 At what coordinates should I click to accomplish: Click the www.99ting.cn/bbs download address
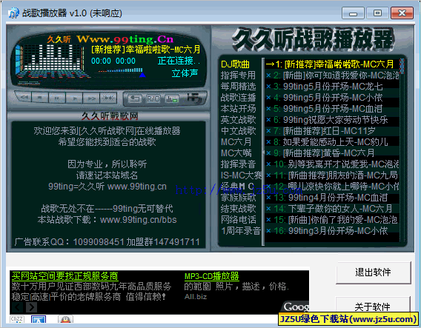pyautogui.click(x=139, y=220)
